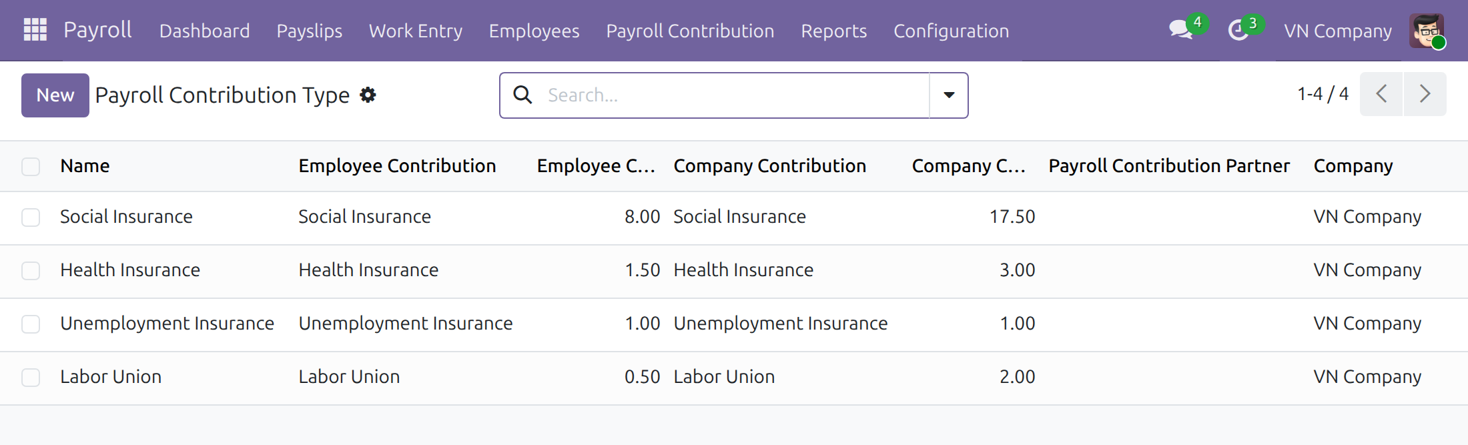Click the 2.00 company rate cell
The width and height of the screenshot is (1468, 445).
click(x=1017, y=377)
